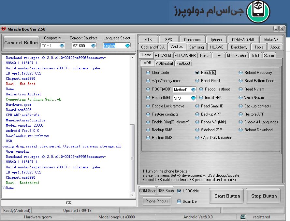The width and height of the screenshot is (290, 221).
Task: Open the ROOT Method1 dropdown
Action: point(193,90)
